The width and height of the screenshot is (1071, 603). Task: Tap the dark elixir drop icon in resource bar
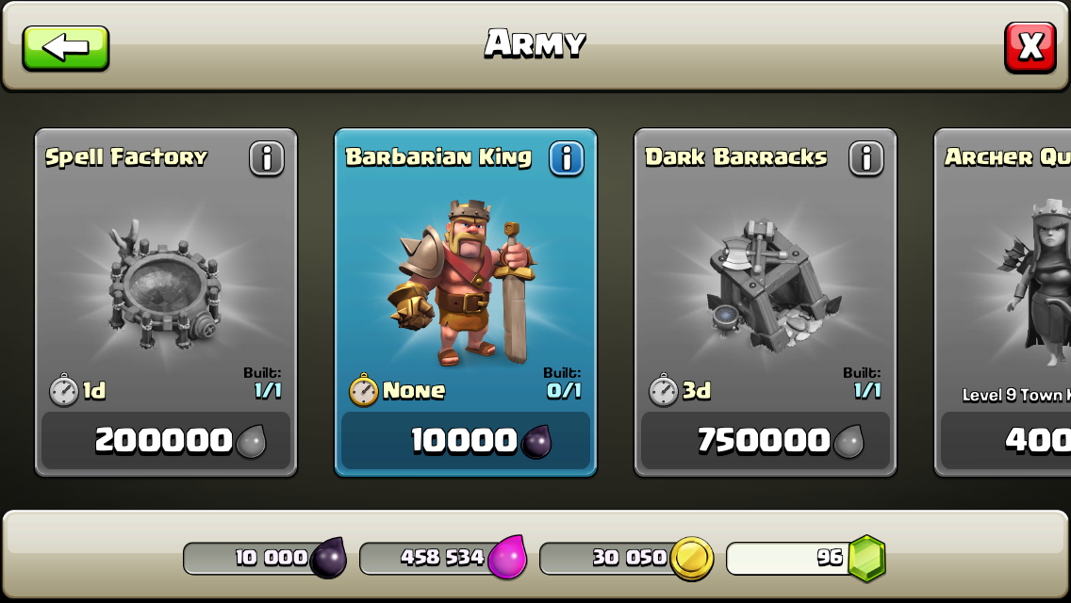click(x=328, y=557)
